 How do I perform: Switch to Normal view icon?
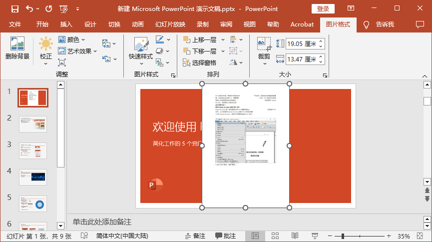[x=255, y=236]
